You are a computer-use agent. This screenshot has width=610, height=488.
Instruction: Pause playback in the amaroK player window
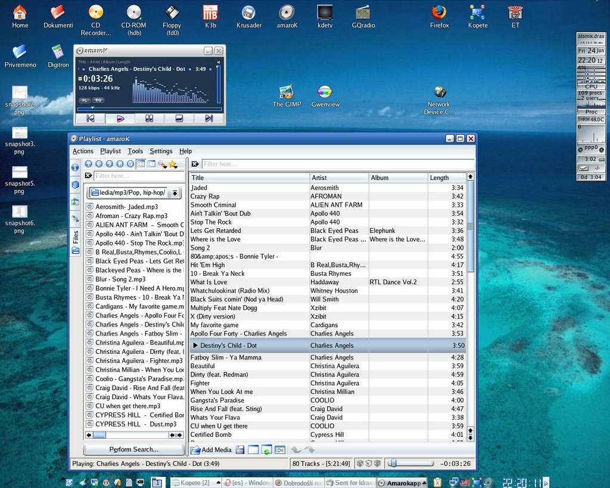click(150, 119)
